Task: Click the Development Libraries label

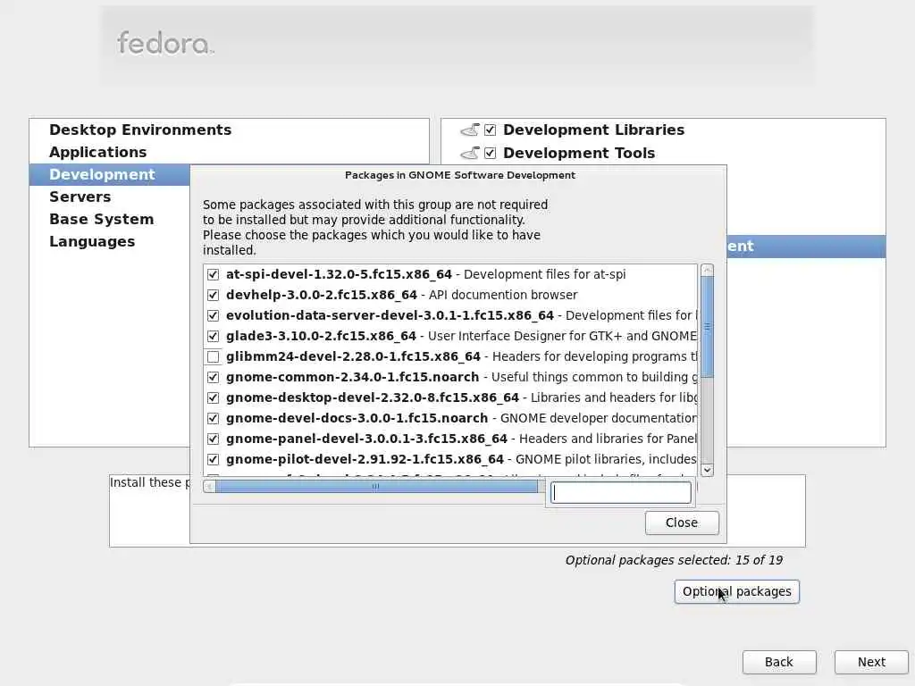Action: [x=593, y=130]
